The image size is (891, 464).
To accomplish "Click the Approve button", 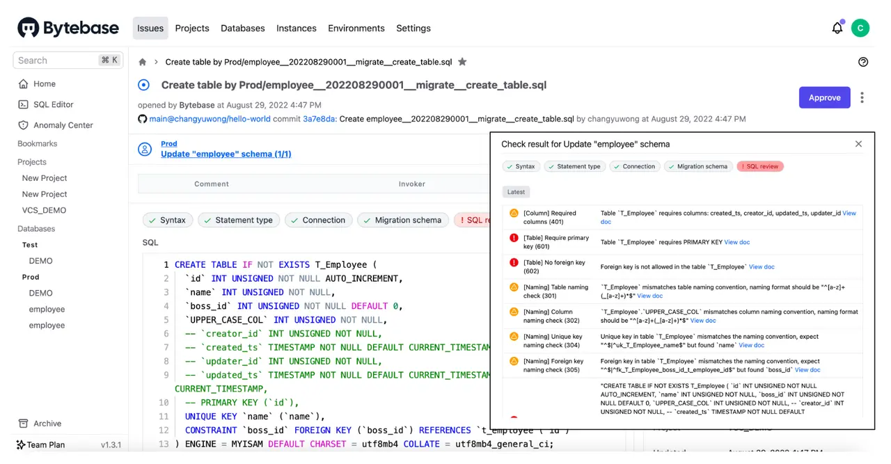I will (x=824, y=97).
